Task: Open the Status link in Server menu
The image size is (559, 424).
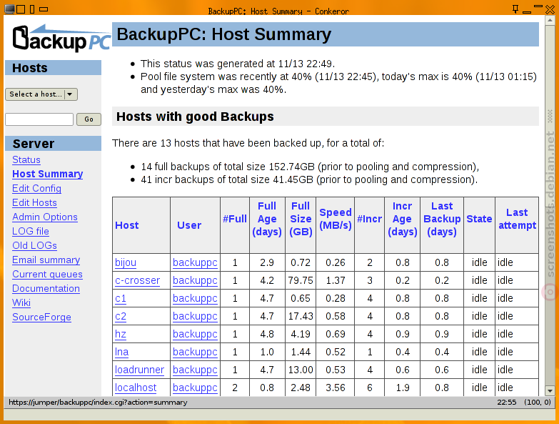Action: point(26,160)
